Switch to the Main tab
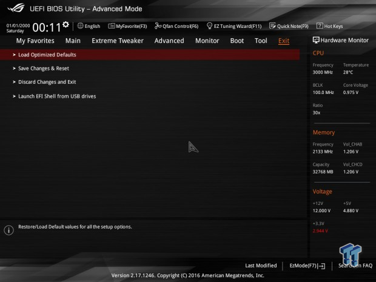Image resolution: width=376 pixels, height=282 pixels. tap(73, 41)
